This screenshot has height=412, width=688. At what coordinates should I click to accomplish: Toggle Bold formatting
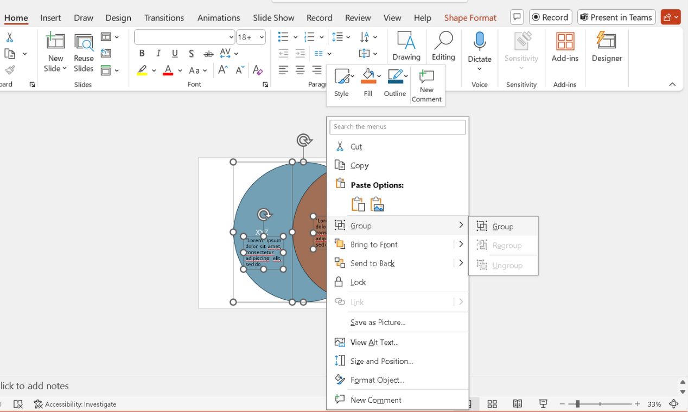click(142, 54)
